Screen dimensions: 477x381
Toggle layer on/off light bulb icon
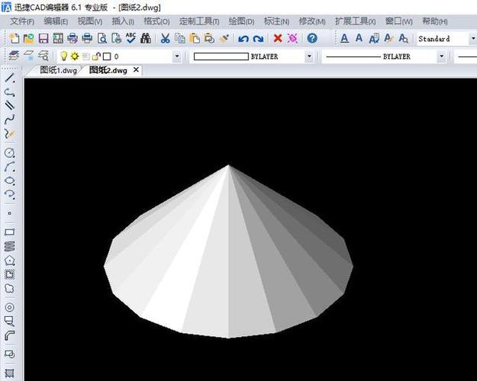point(64,56)
